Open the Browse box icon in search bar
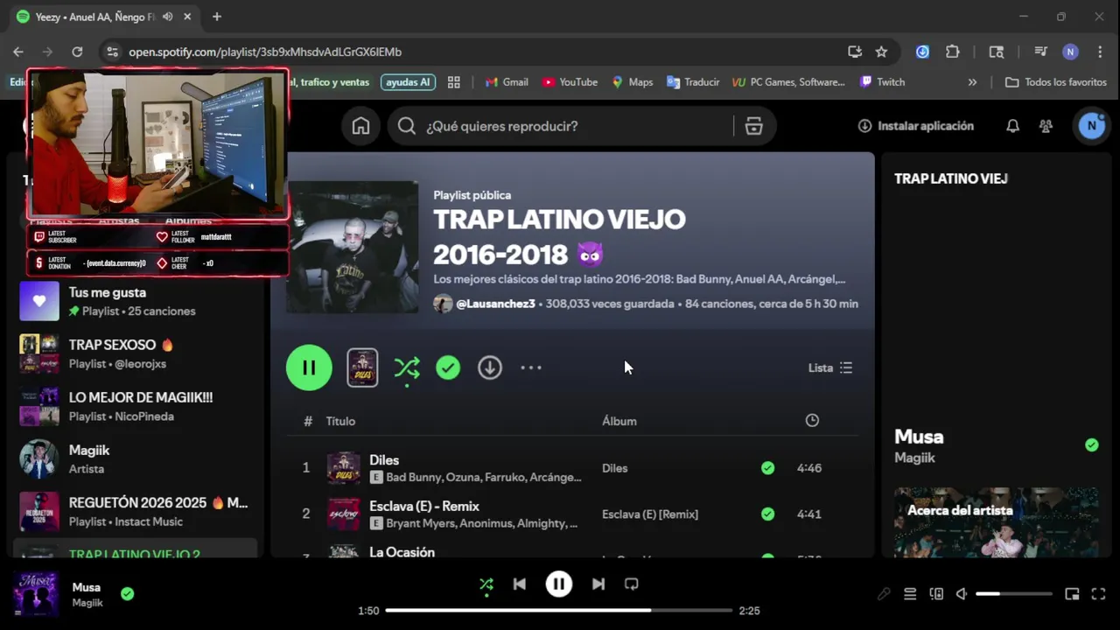 pyautogui.click(x=753, y=126)
